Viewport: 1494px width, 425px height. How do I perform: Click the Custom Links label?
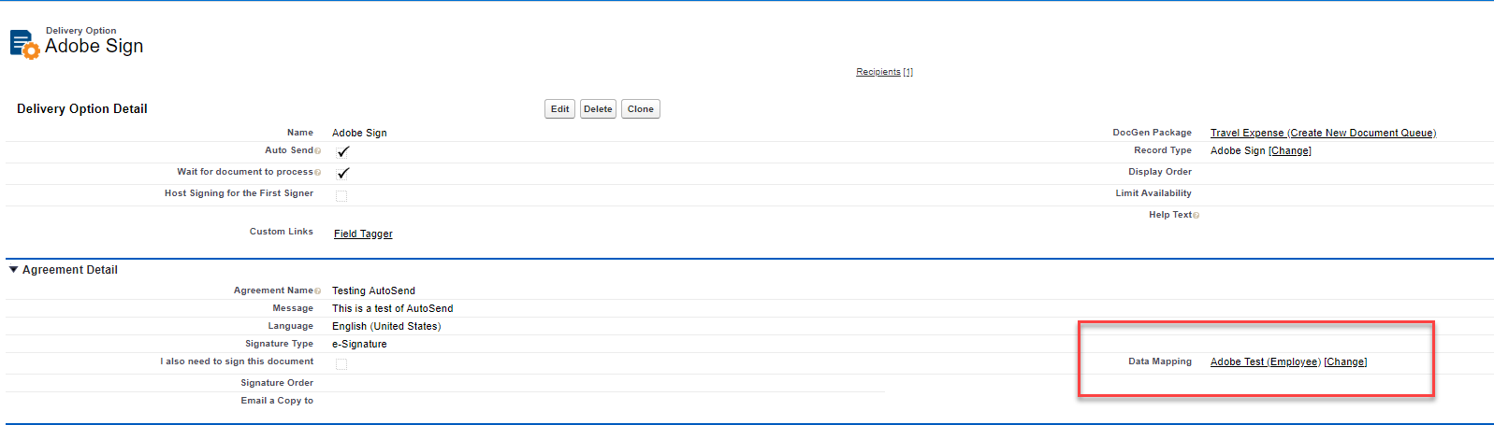(x=282, y=232)
